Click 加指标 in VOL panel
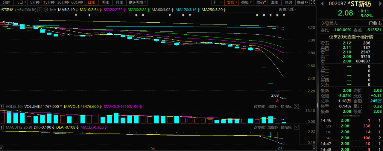Viewport: 383px width, 151px height. pos(273,107)
